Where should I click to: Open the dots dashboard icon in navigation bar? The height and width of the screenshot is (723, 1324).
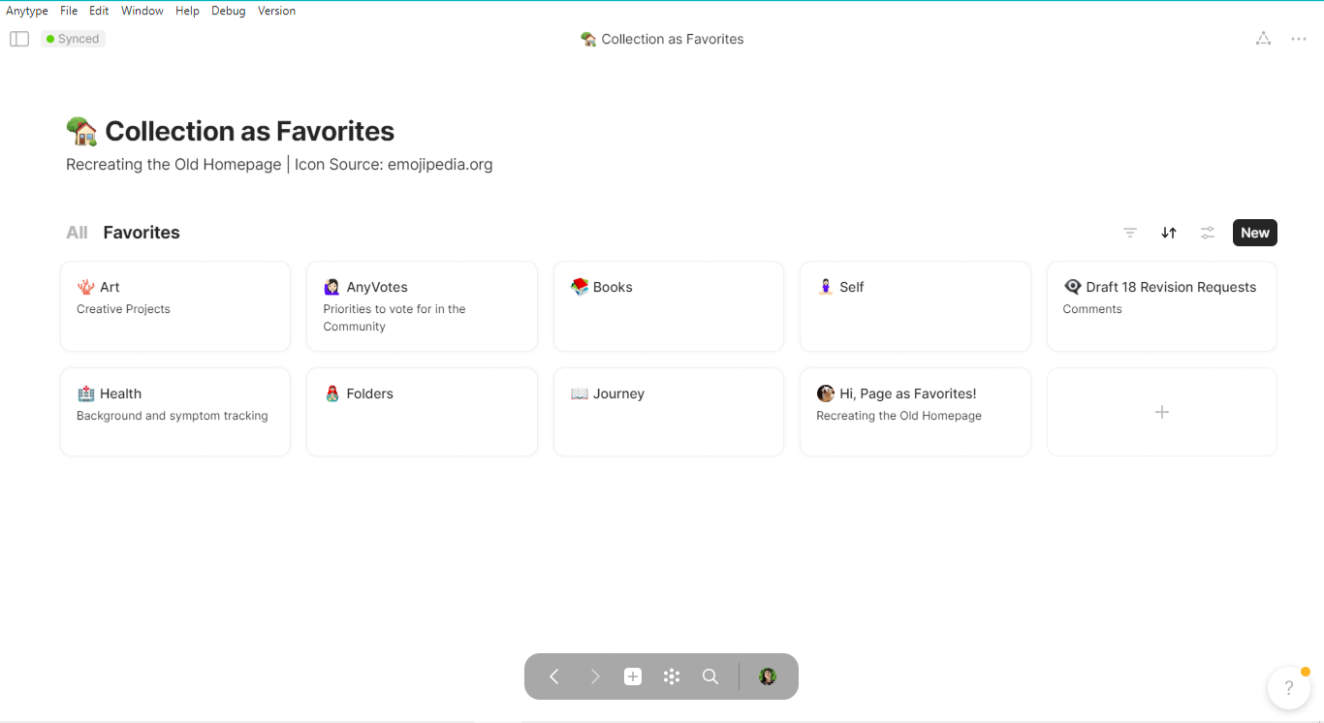pyautogui.click(x=672, y=676)
